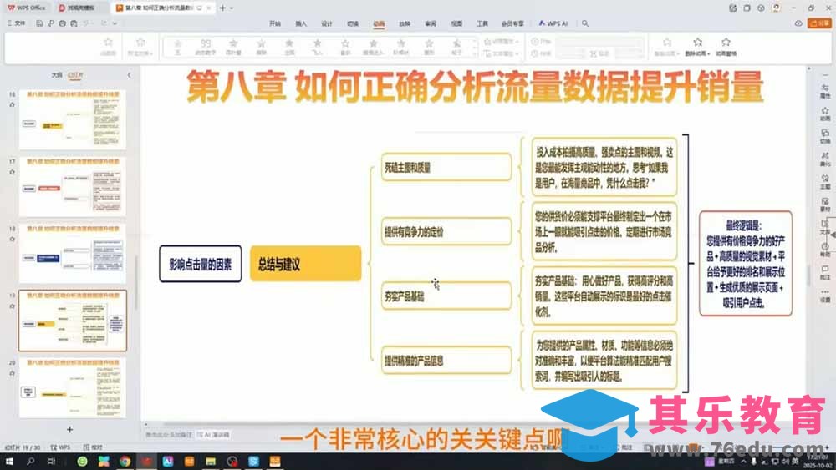This screenshot has width=836, height=470.
Task: Click the print preview icon in quick toolbar
Action: (x=74, y=23)
